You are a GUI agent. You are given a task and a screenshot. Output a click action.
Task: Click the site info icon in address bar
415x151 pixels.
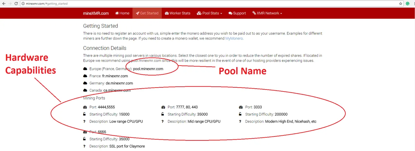(23, 3)
